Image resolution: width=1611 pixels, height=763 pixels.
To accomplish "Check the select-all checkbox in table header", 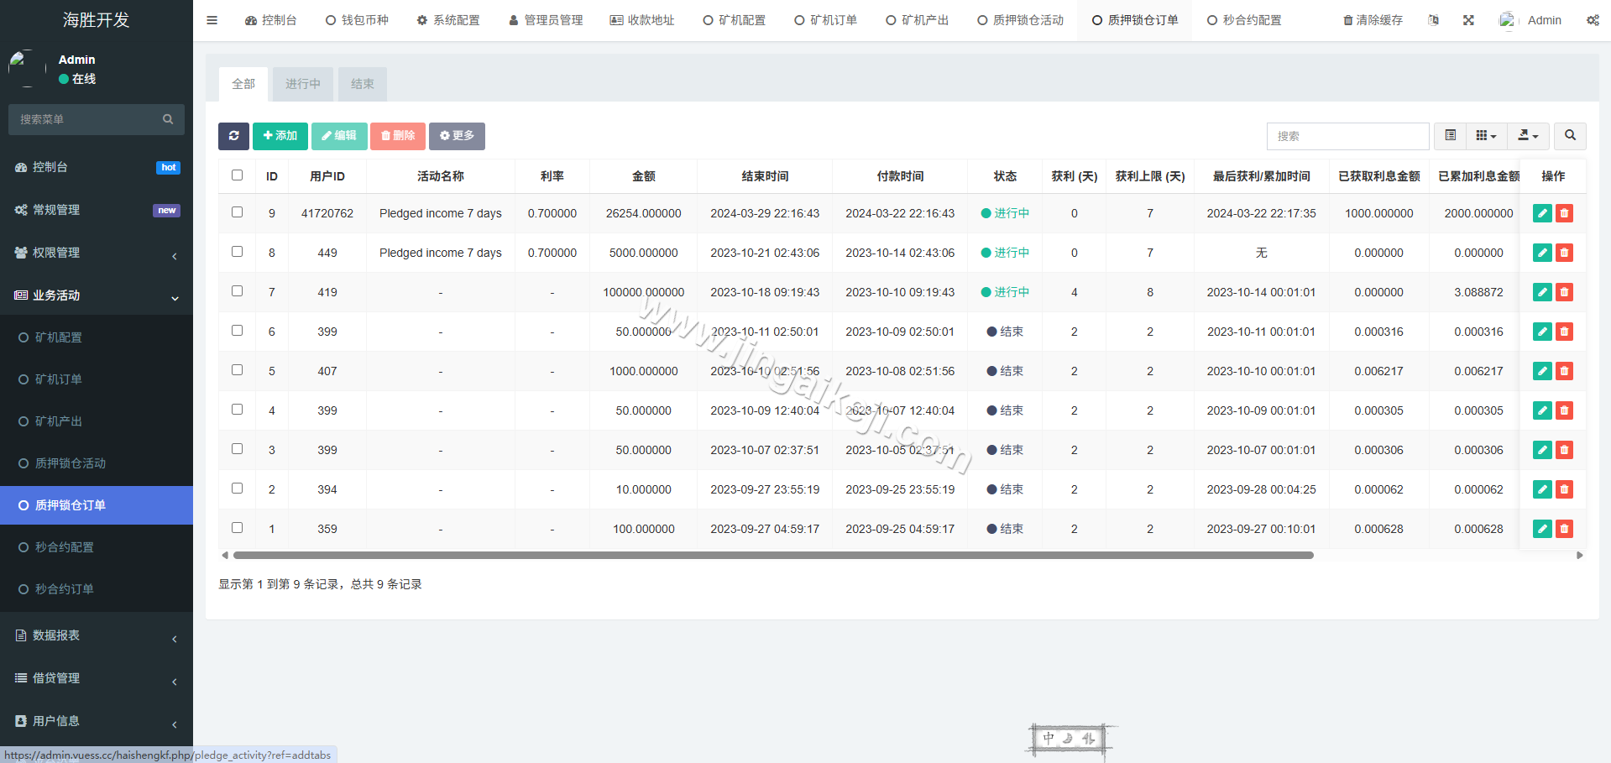I will pos(237,175).
